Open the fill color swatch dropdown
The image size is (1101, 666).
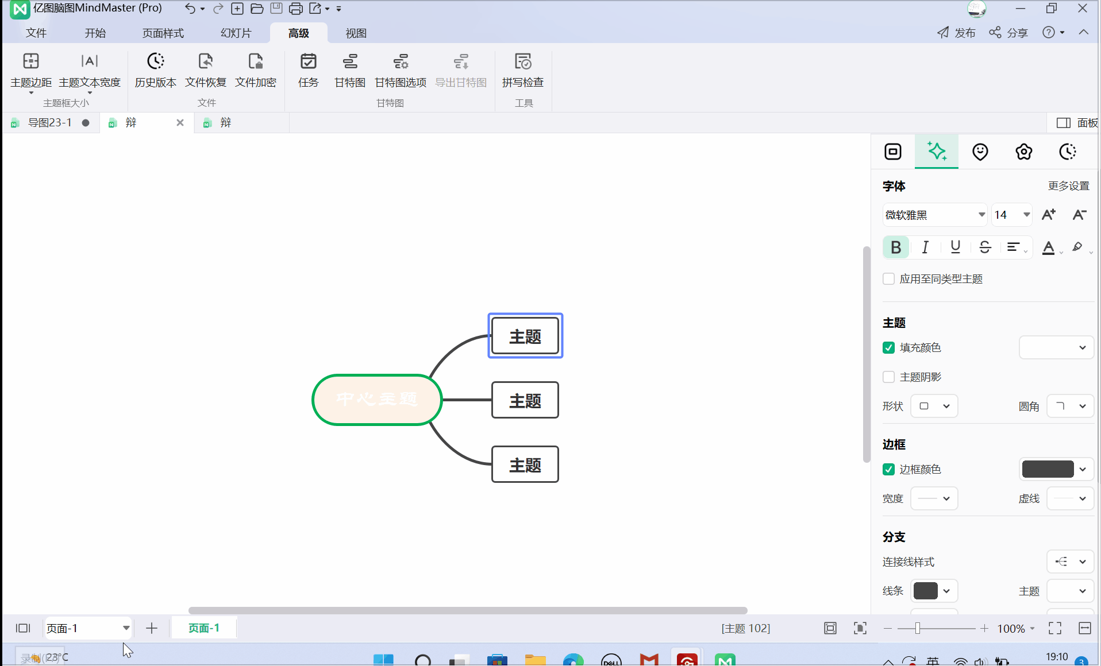pyautogui.click(x=1056, y=348)
